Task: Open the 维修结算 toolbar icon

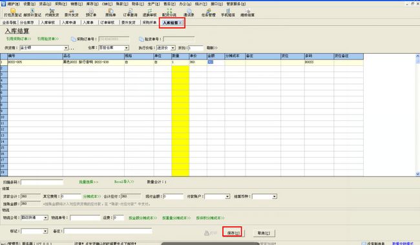Action: pyautogui.click(x=247, y=12)
